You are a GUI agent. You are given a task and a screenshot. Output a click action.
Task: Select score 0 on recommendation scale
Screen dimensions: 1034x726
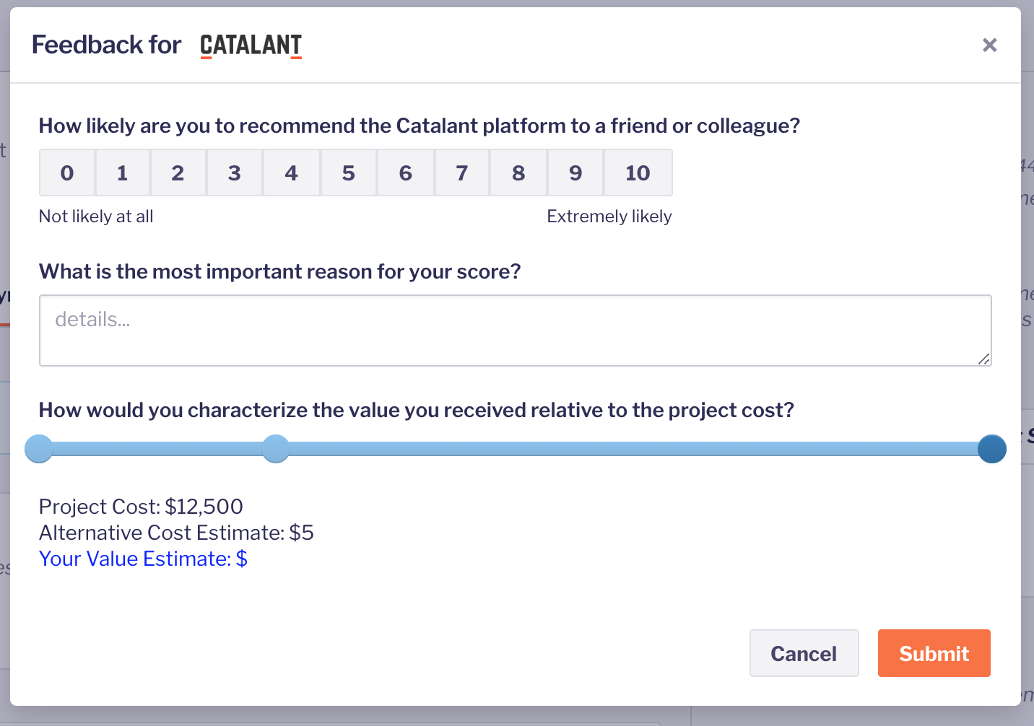click(x=67, y=172)
